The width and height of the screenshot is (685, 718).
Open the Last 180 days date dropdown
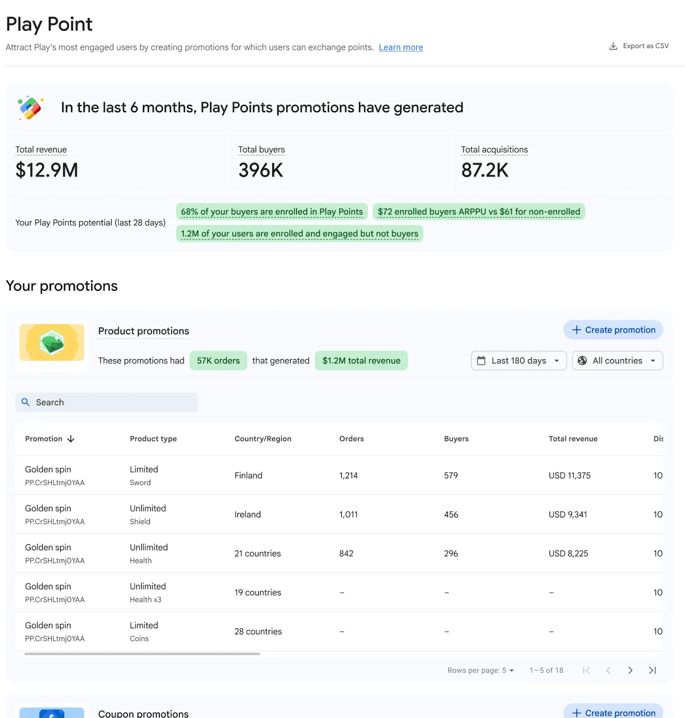click(519, 361)
